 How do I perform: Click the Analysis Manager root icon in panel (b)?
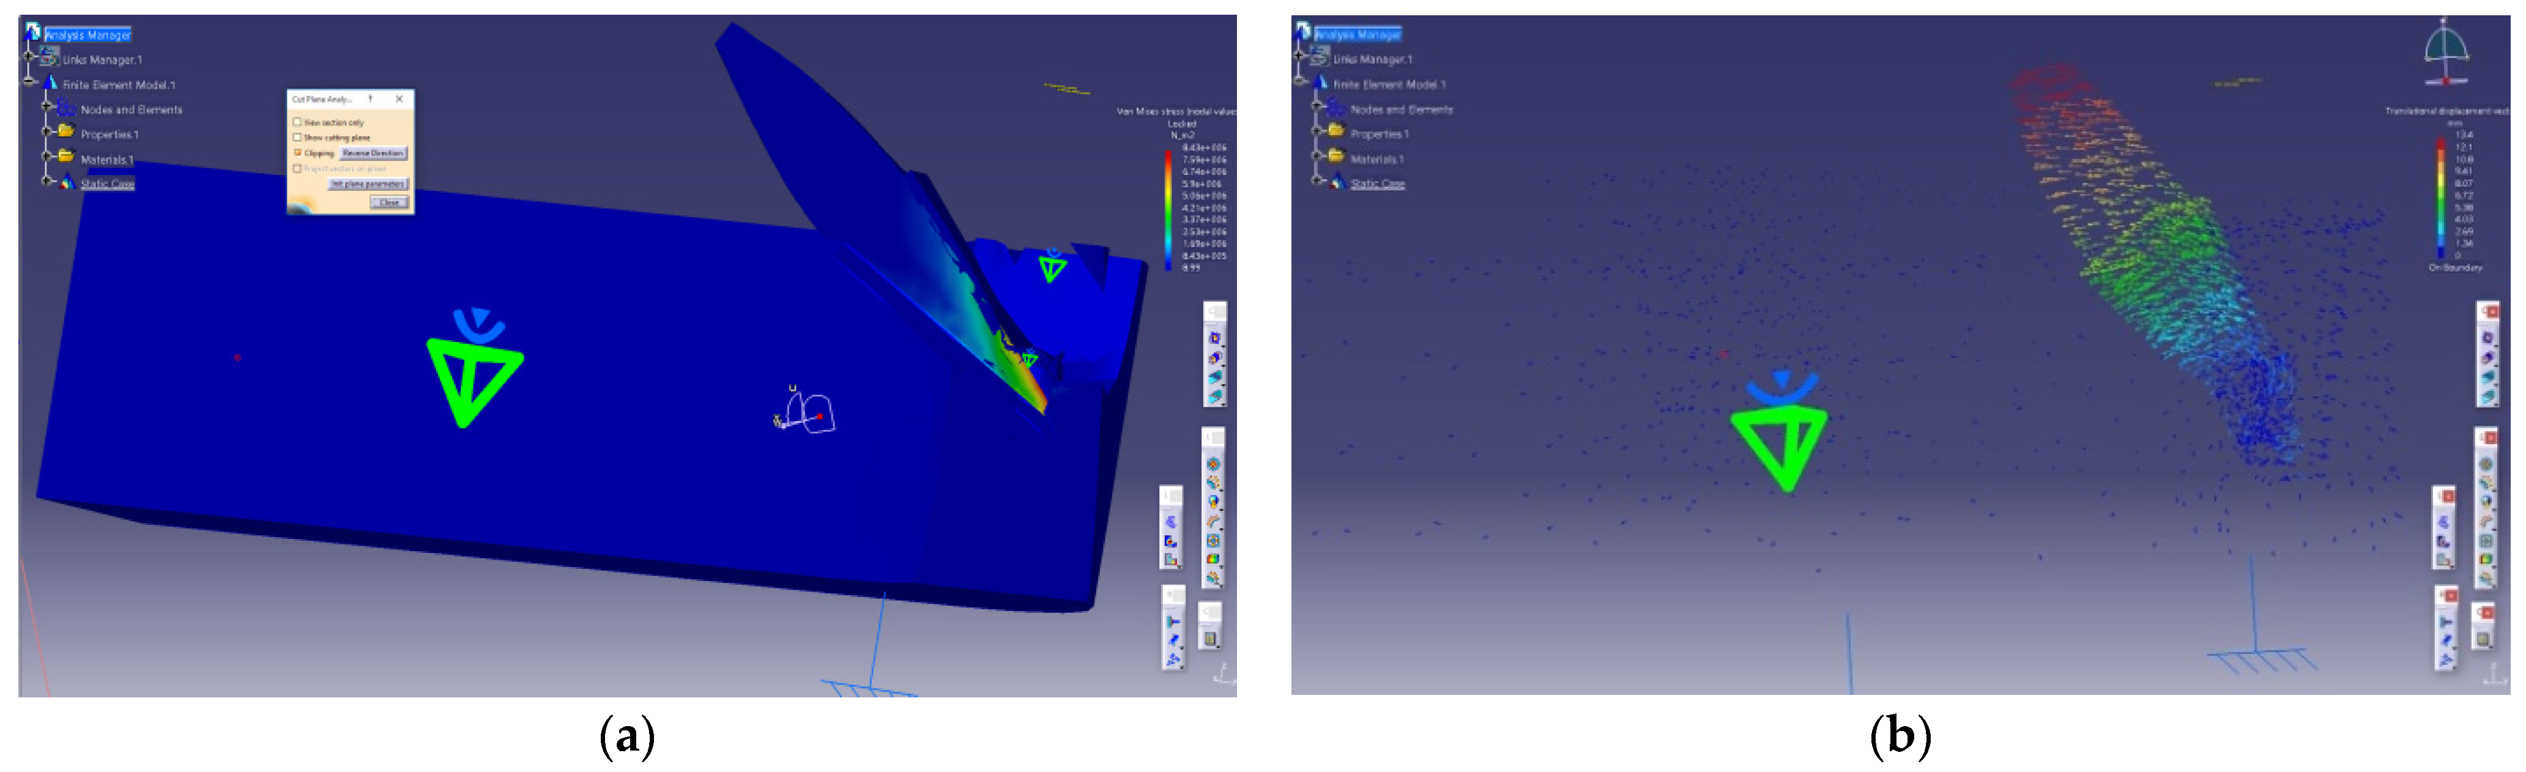click(1302, 32)
